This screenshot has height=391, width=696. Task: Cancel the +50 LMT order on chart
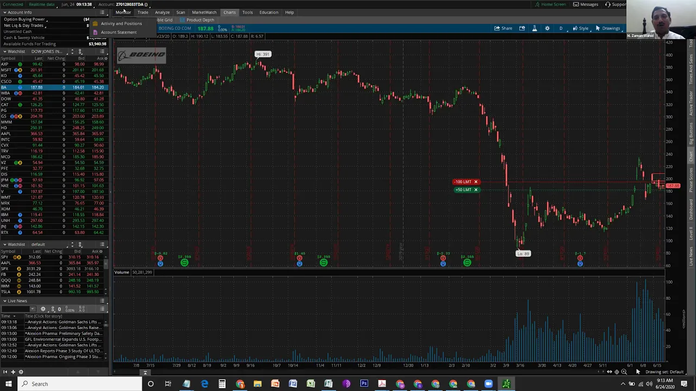475,190
